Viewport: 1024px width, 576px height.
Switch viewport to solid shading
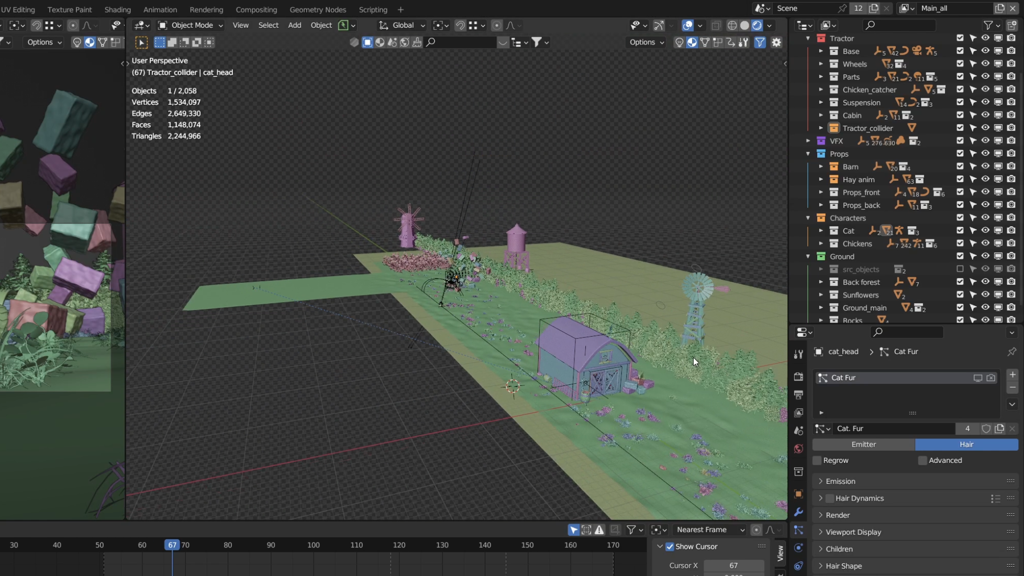click(x=744, y=25)
